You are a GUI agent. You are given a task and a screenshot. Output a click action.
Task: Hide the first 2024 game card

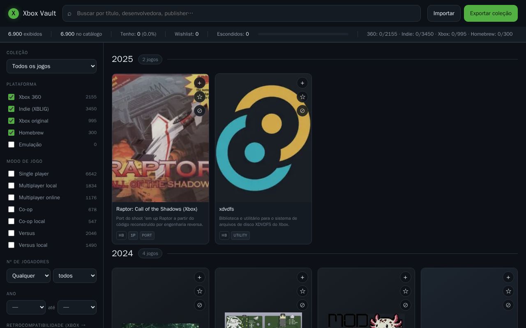[x=200, y=305]
